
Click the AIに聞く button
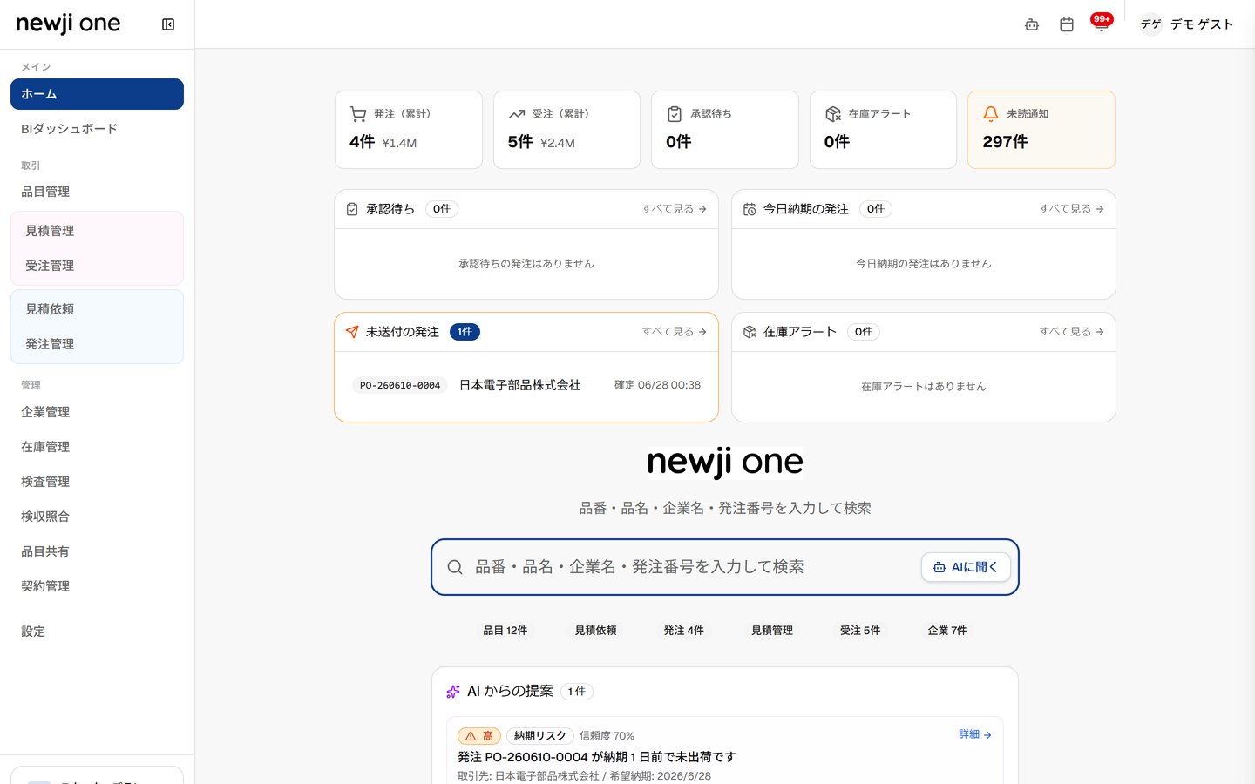point(966,567)
